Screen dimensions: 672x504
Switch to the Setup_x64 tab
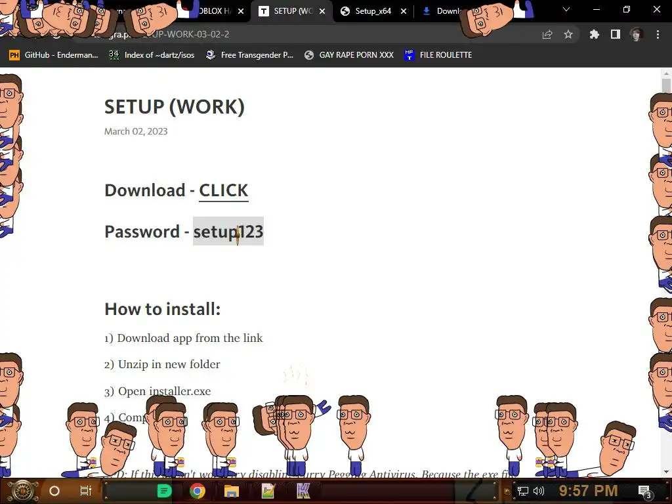[373, 11]
